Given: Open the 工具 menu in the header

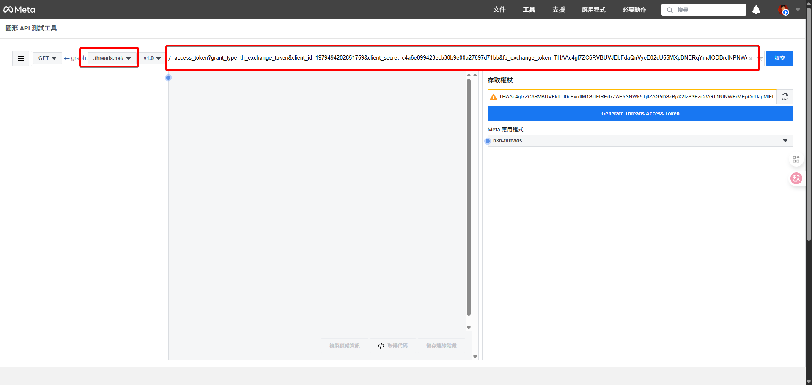Looking at the screenshot, I should tap(529, 10).
